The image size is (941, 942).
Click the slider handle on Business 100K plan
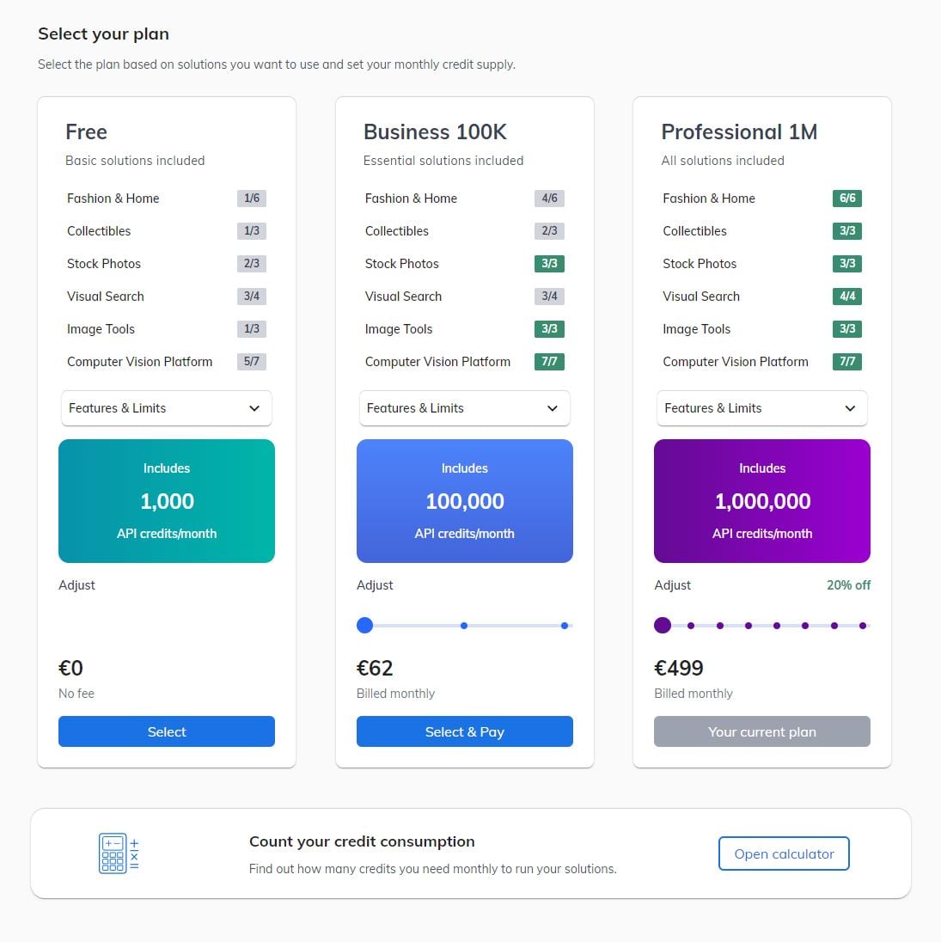(364, 625)
